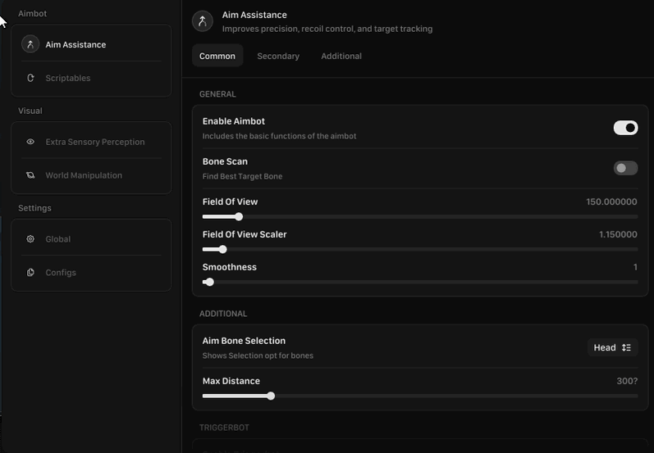Image resolution: width=654 pixels, height=453 pixels.
Task: Click the Smoothness slider handle
Action: [x=210, y=282]
